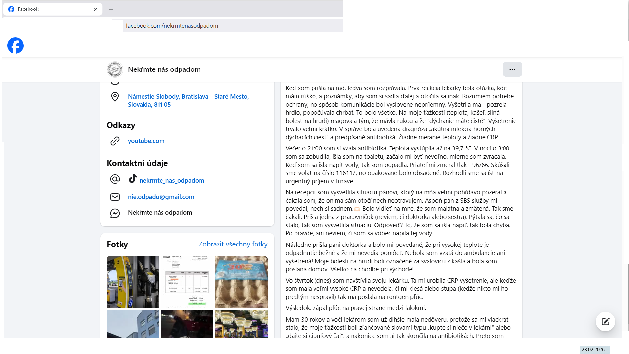
Task: Open the three-dots page options menu
Action: 512,69
